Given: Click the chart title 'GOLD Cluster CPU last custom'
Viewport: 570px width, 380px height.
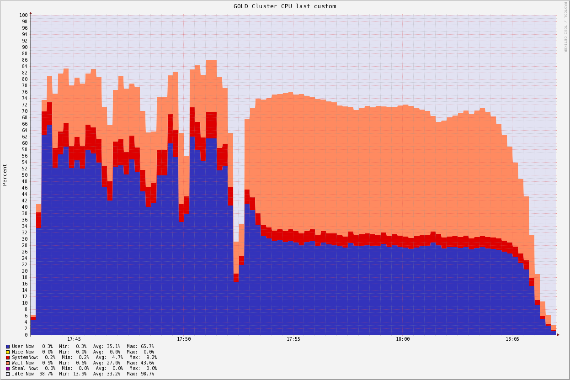Looking at the screenshot, I should pyautogui.click(x=285, y=6).
